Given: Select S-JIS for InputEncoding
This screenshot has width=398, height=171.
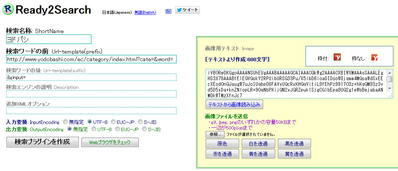Looking at the screenshot, I should point(141,122).
